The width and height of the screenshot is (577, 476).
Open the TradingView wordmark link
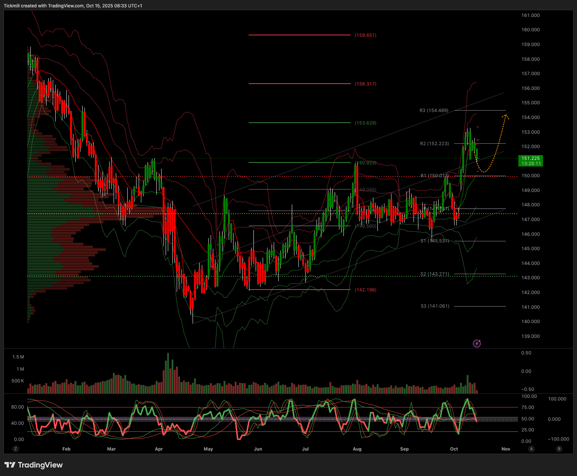coord(40,465)
